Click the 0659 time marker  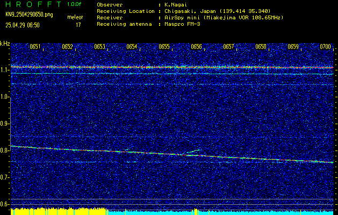293,47
